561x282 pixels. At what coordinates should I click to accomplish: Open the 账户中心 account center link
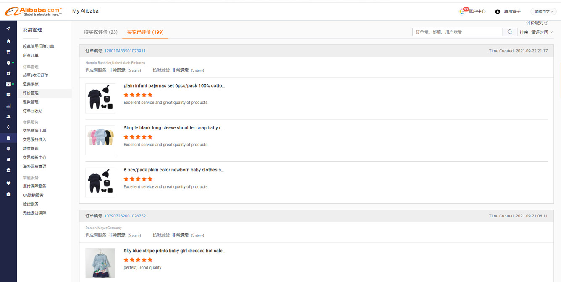[x=477, y=11]
